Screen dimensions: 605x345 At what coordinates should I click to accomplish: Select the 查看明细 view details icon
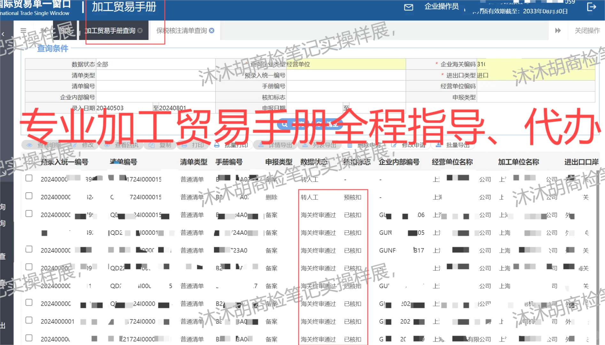[29, 145]
